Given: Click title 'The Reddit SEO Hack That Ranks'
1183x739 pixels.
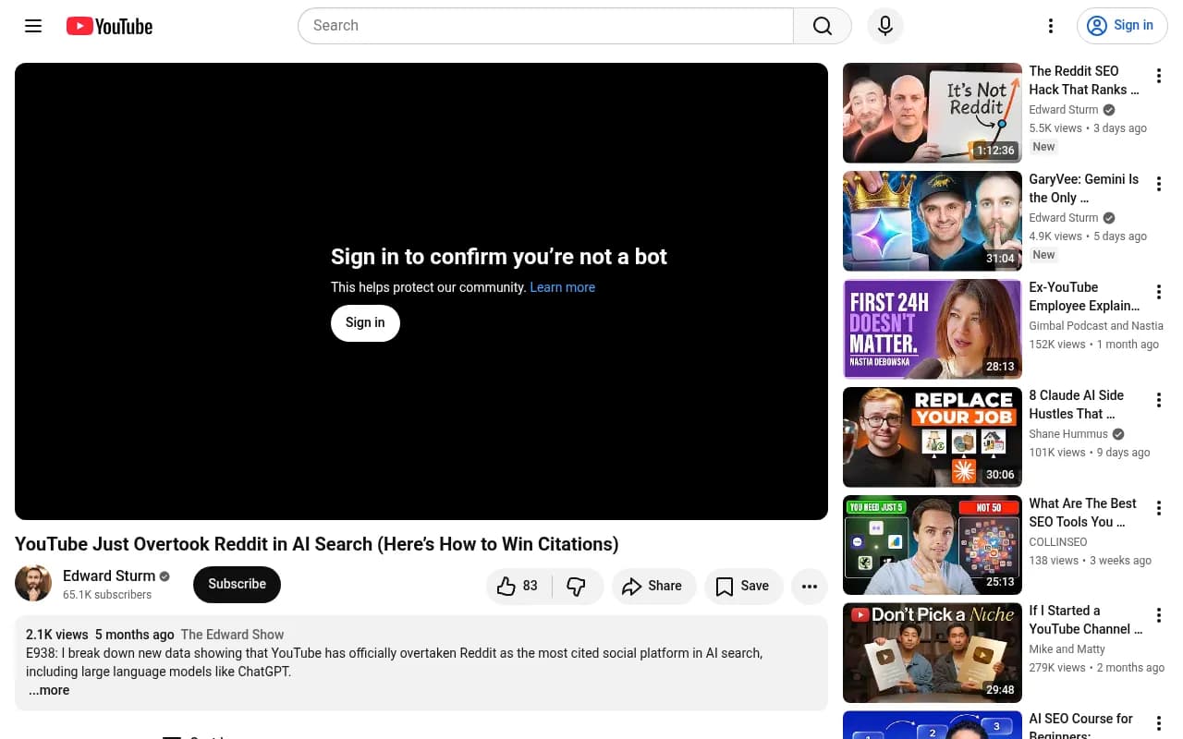Looking at the screenshot, I should click(x=1084, y=80).
